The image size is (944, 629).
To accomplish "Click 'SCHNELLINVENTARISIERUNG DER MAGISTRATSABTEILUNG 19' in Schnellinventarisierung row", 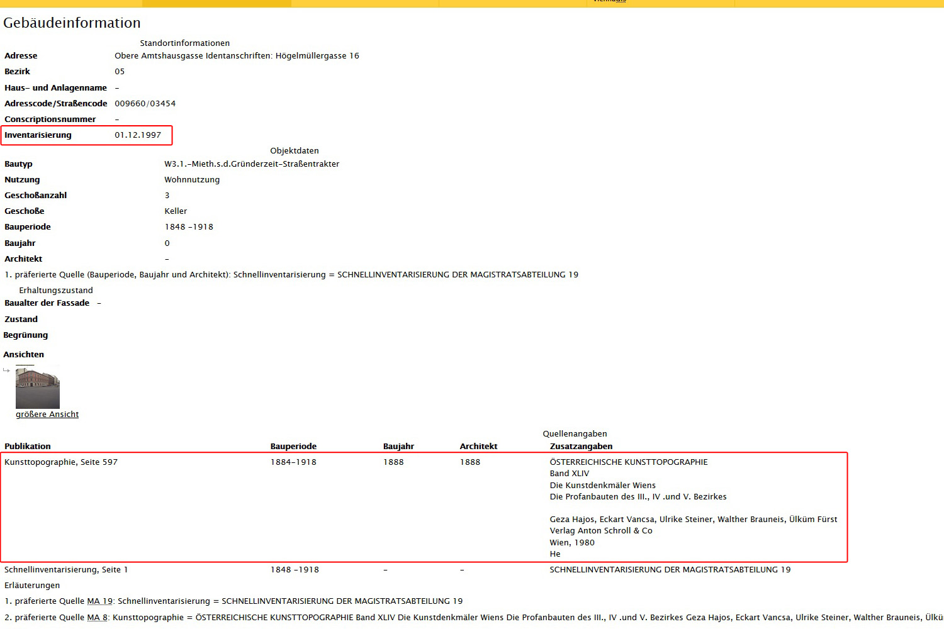I will pos(670,569).
